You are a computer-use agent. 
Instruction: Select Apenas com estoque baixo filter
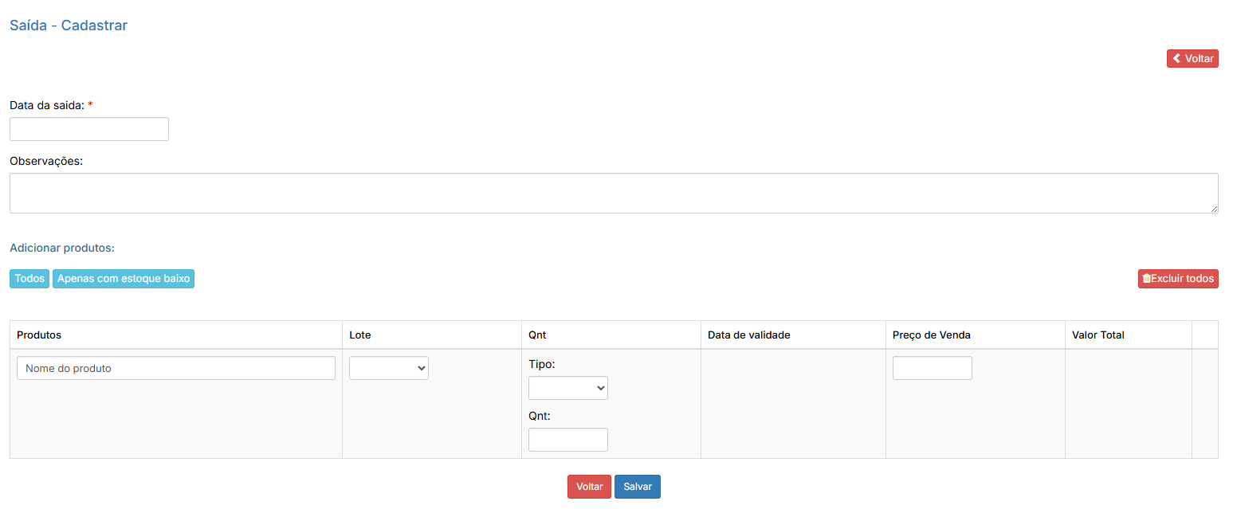tap(124, 279)
